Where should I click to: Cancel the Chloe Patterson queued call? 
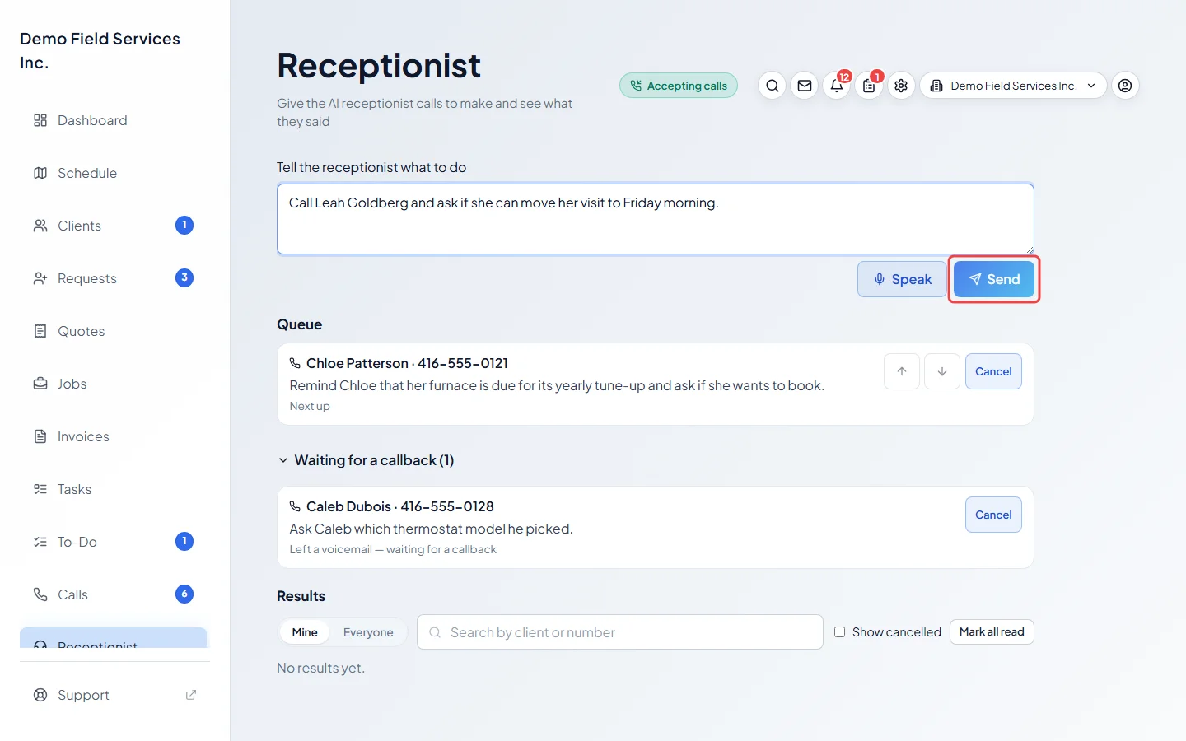(x=993, y=371)
